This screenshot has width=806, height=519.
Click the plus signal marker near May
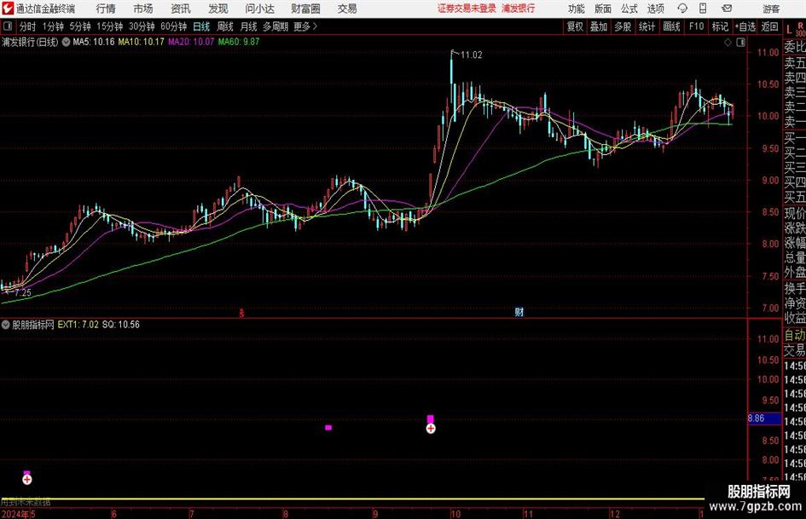pos(27,480)
